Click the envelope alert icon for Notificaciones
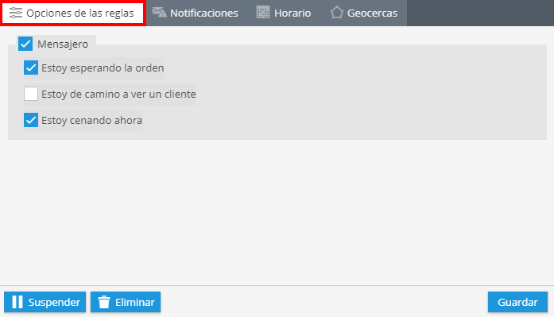The image size is (554, 317). point(159,13)
